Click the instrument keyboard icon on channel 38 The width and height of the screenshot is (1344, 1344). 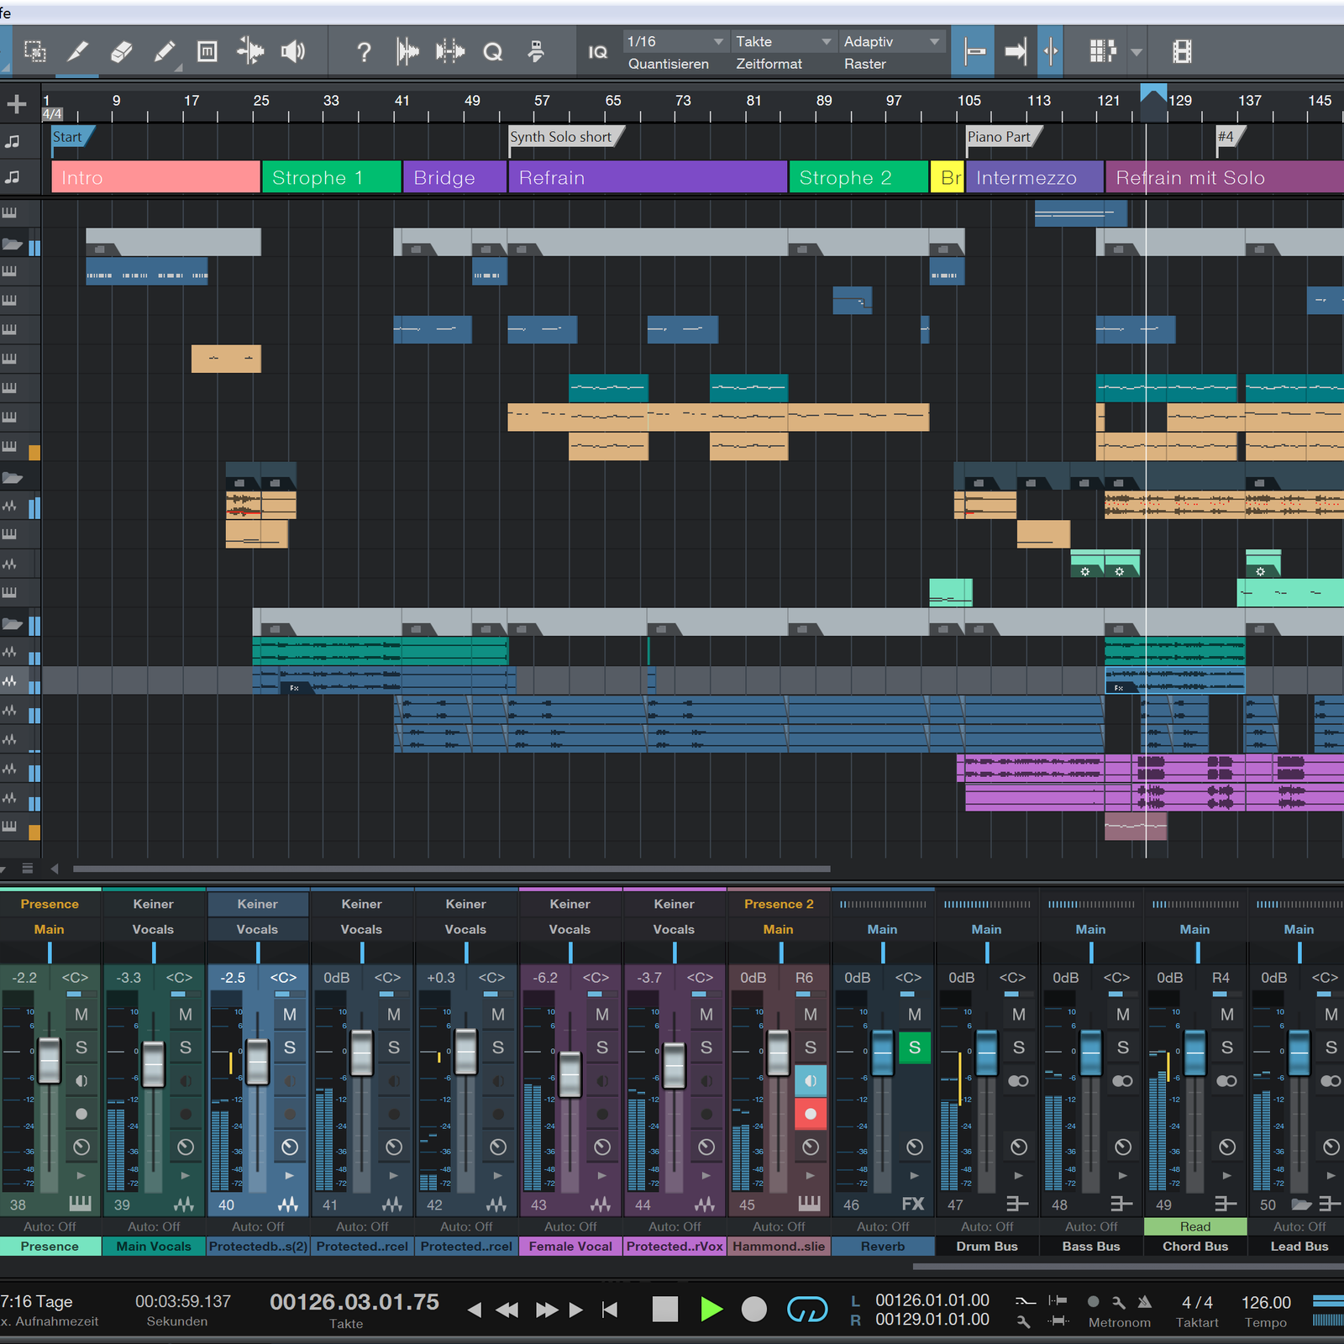tap(80, 1204)
